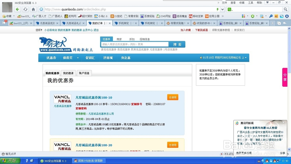This screenshot has height=164, width=291.
Task: Click the QQ penguin tray icon
Action: pos(267,161)
